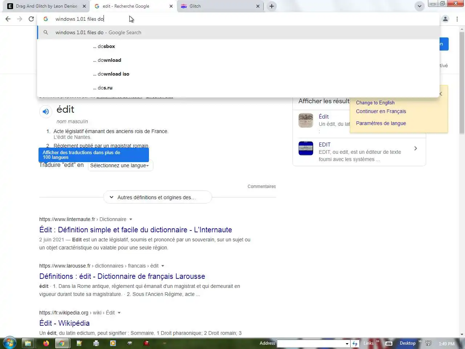Open the 'Édit - Wikipédia' result
The height and width of the screenshot is (349, 465).
click(64, 323)
